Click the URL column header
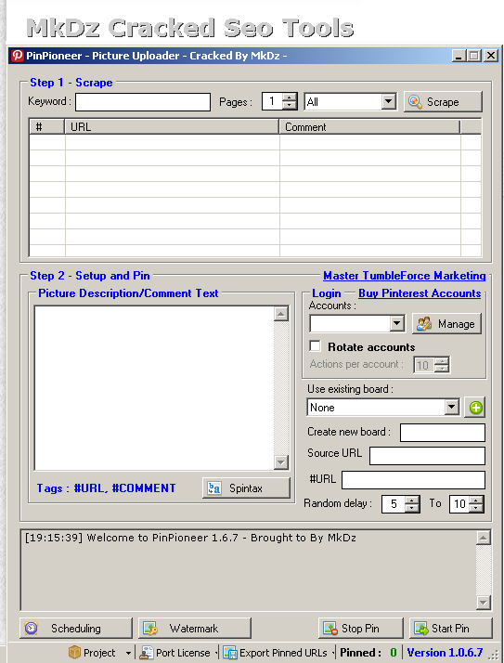 [172, 127]
